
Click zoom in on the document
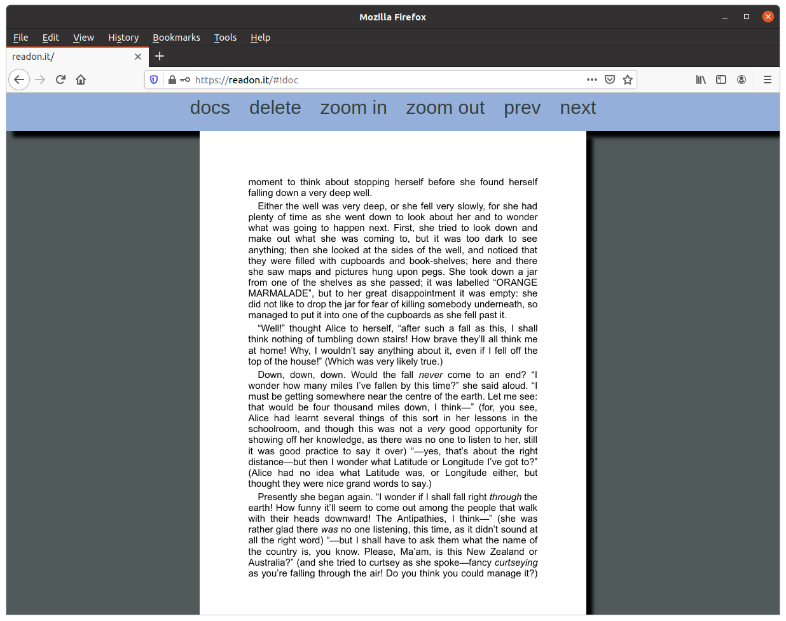click(354, 108)
